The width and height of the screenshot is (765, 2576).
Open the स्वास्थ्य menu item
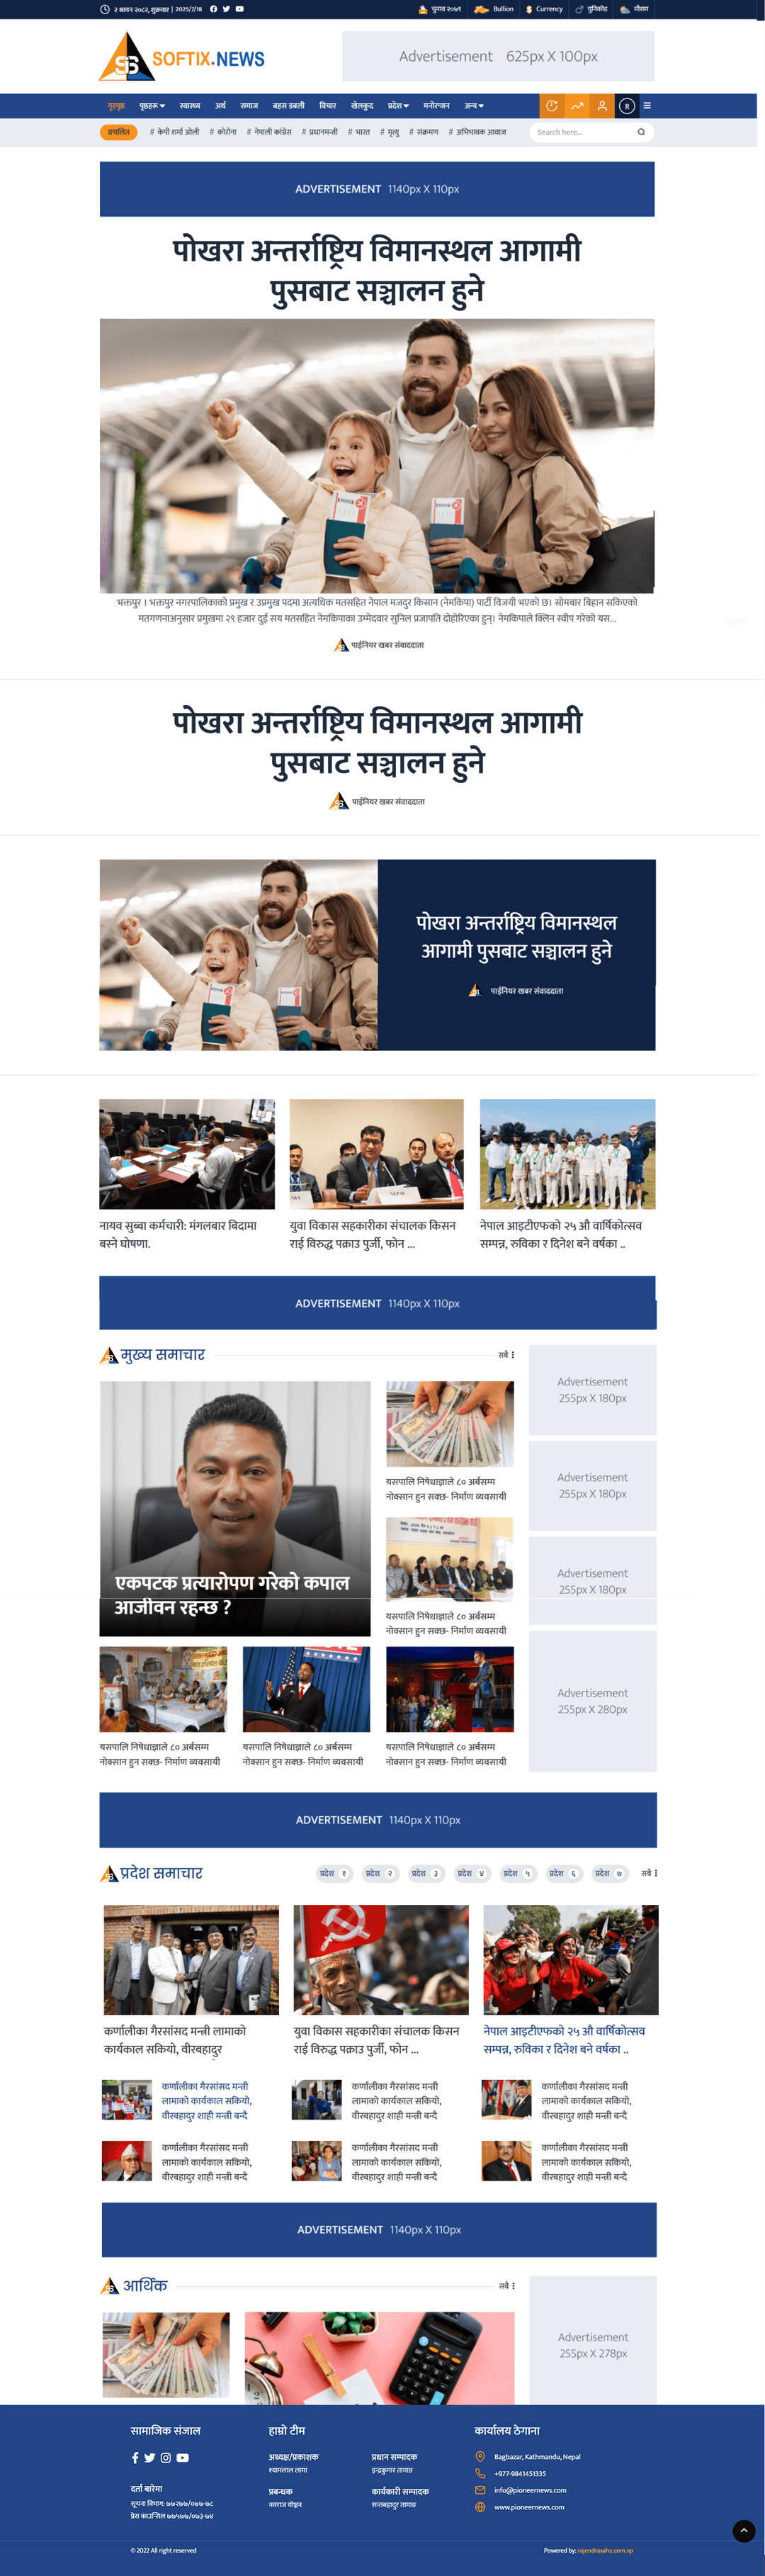[x=190, y=106]
